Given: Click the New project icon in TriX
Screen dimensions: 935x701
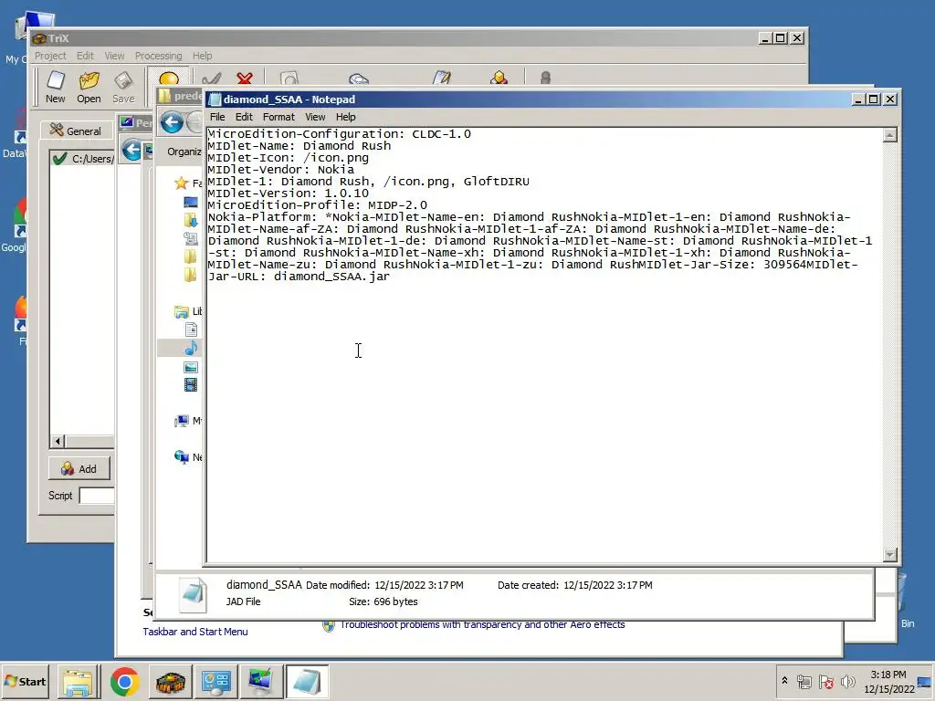Looking at the screenshot, I should tap(56, 87).
